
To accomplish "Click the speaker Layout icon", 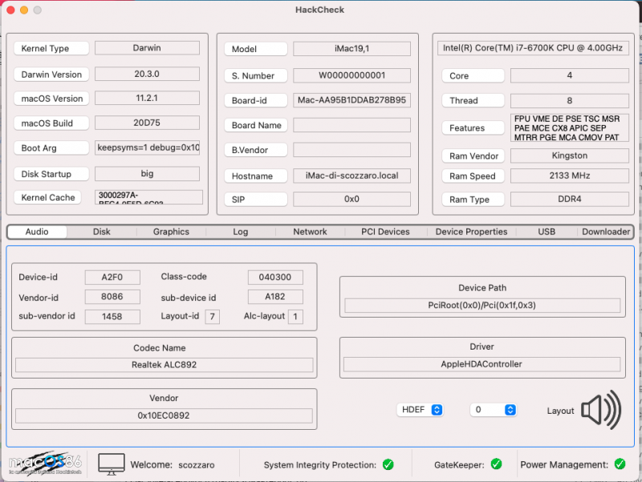I will coord(602,410).
